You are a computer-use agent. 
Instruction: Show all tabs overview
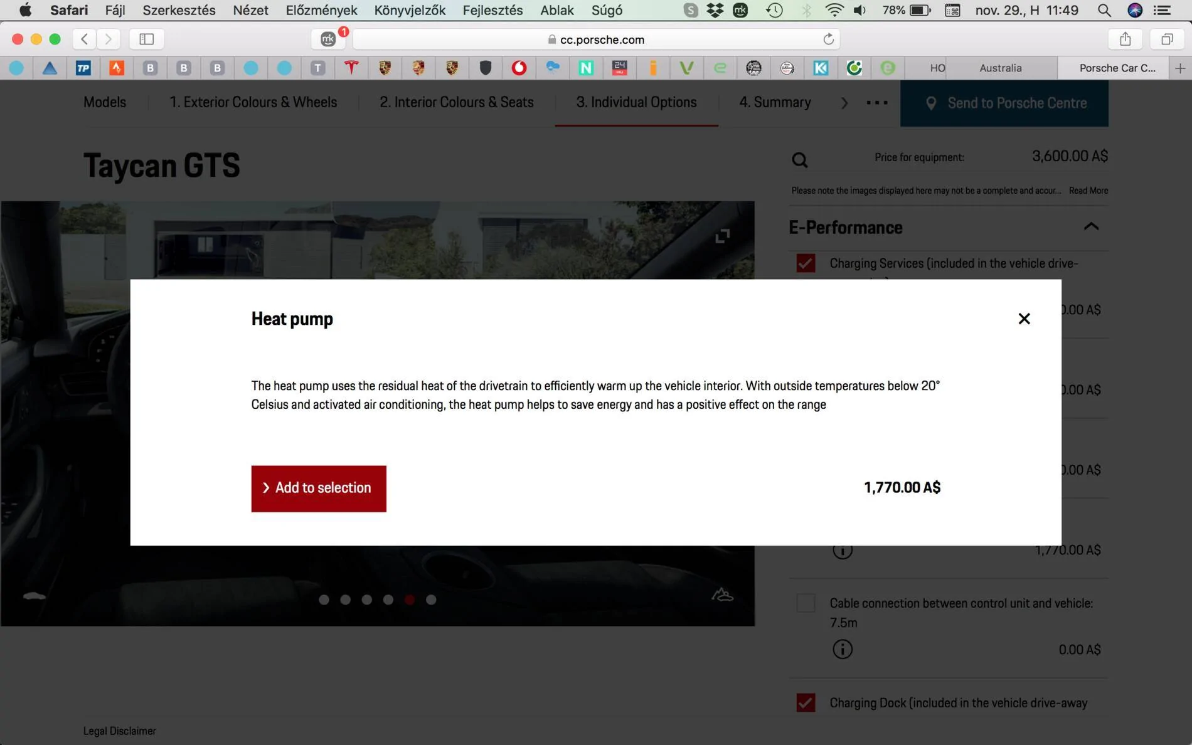tap(1167, 39)
